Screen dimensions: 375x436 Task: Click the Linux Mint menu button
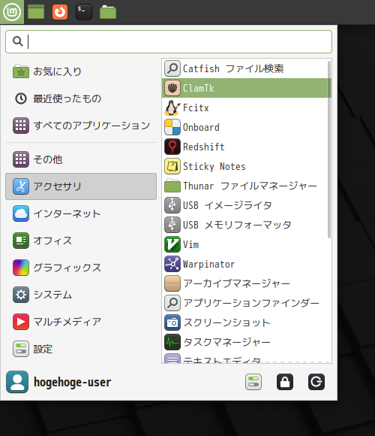12,12
